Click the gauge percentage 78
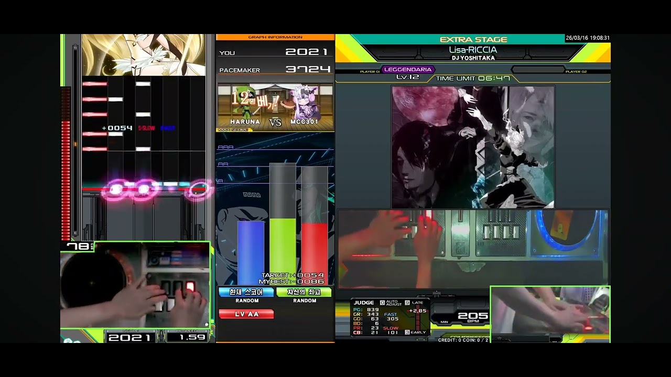671x377 pixels. tap(78, 246)
